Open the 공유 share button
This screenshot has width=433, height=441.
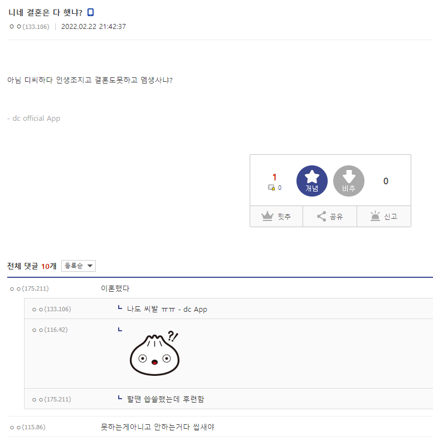coord(330,216)
